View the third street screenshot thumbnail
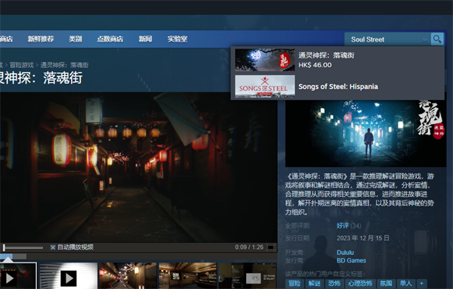This screenshot has height=289, width=453. (128, 276)
